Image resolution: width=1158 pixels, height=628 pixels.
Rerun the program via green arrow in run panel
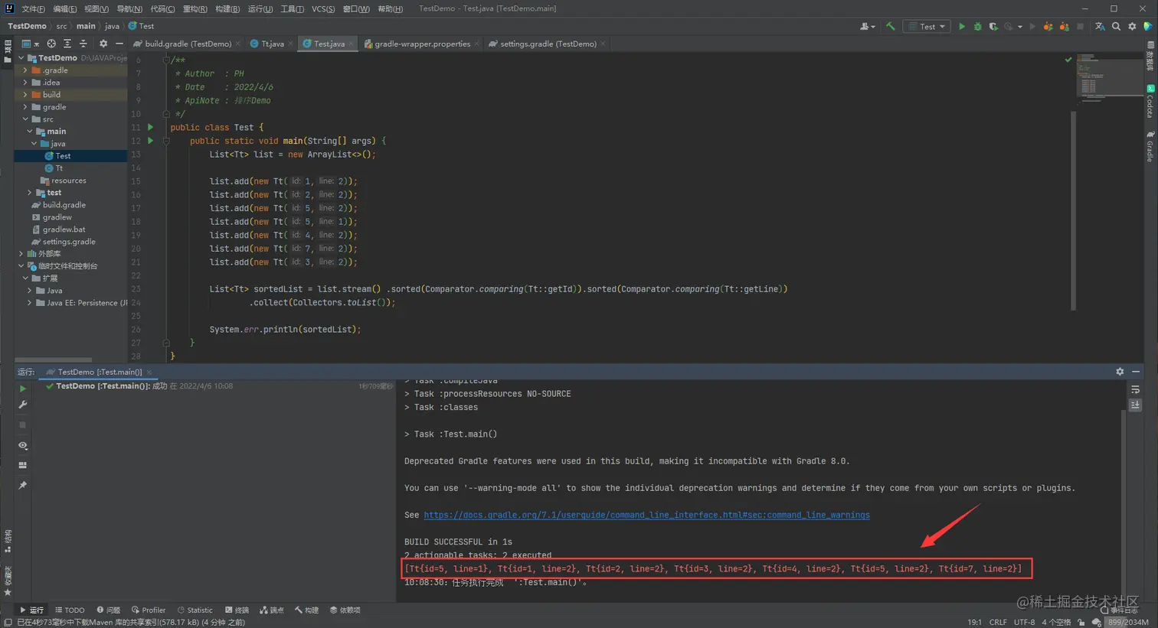tap(23, 388)
